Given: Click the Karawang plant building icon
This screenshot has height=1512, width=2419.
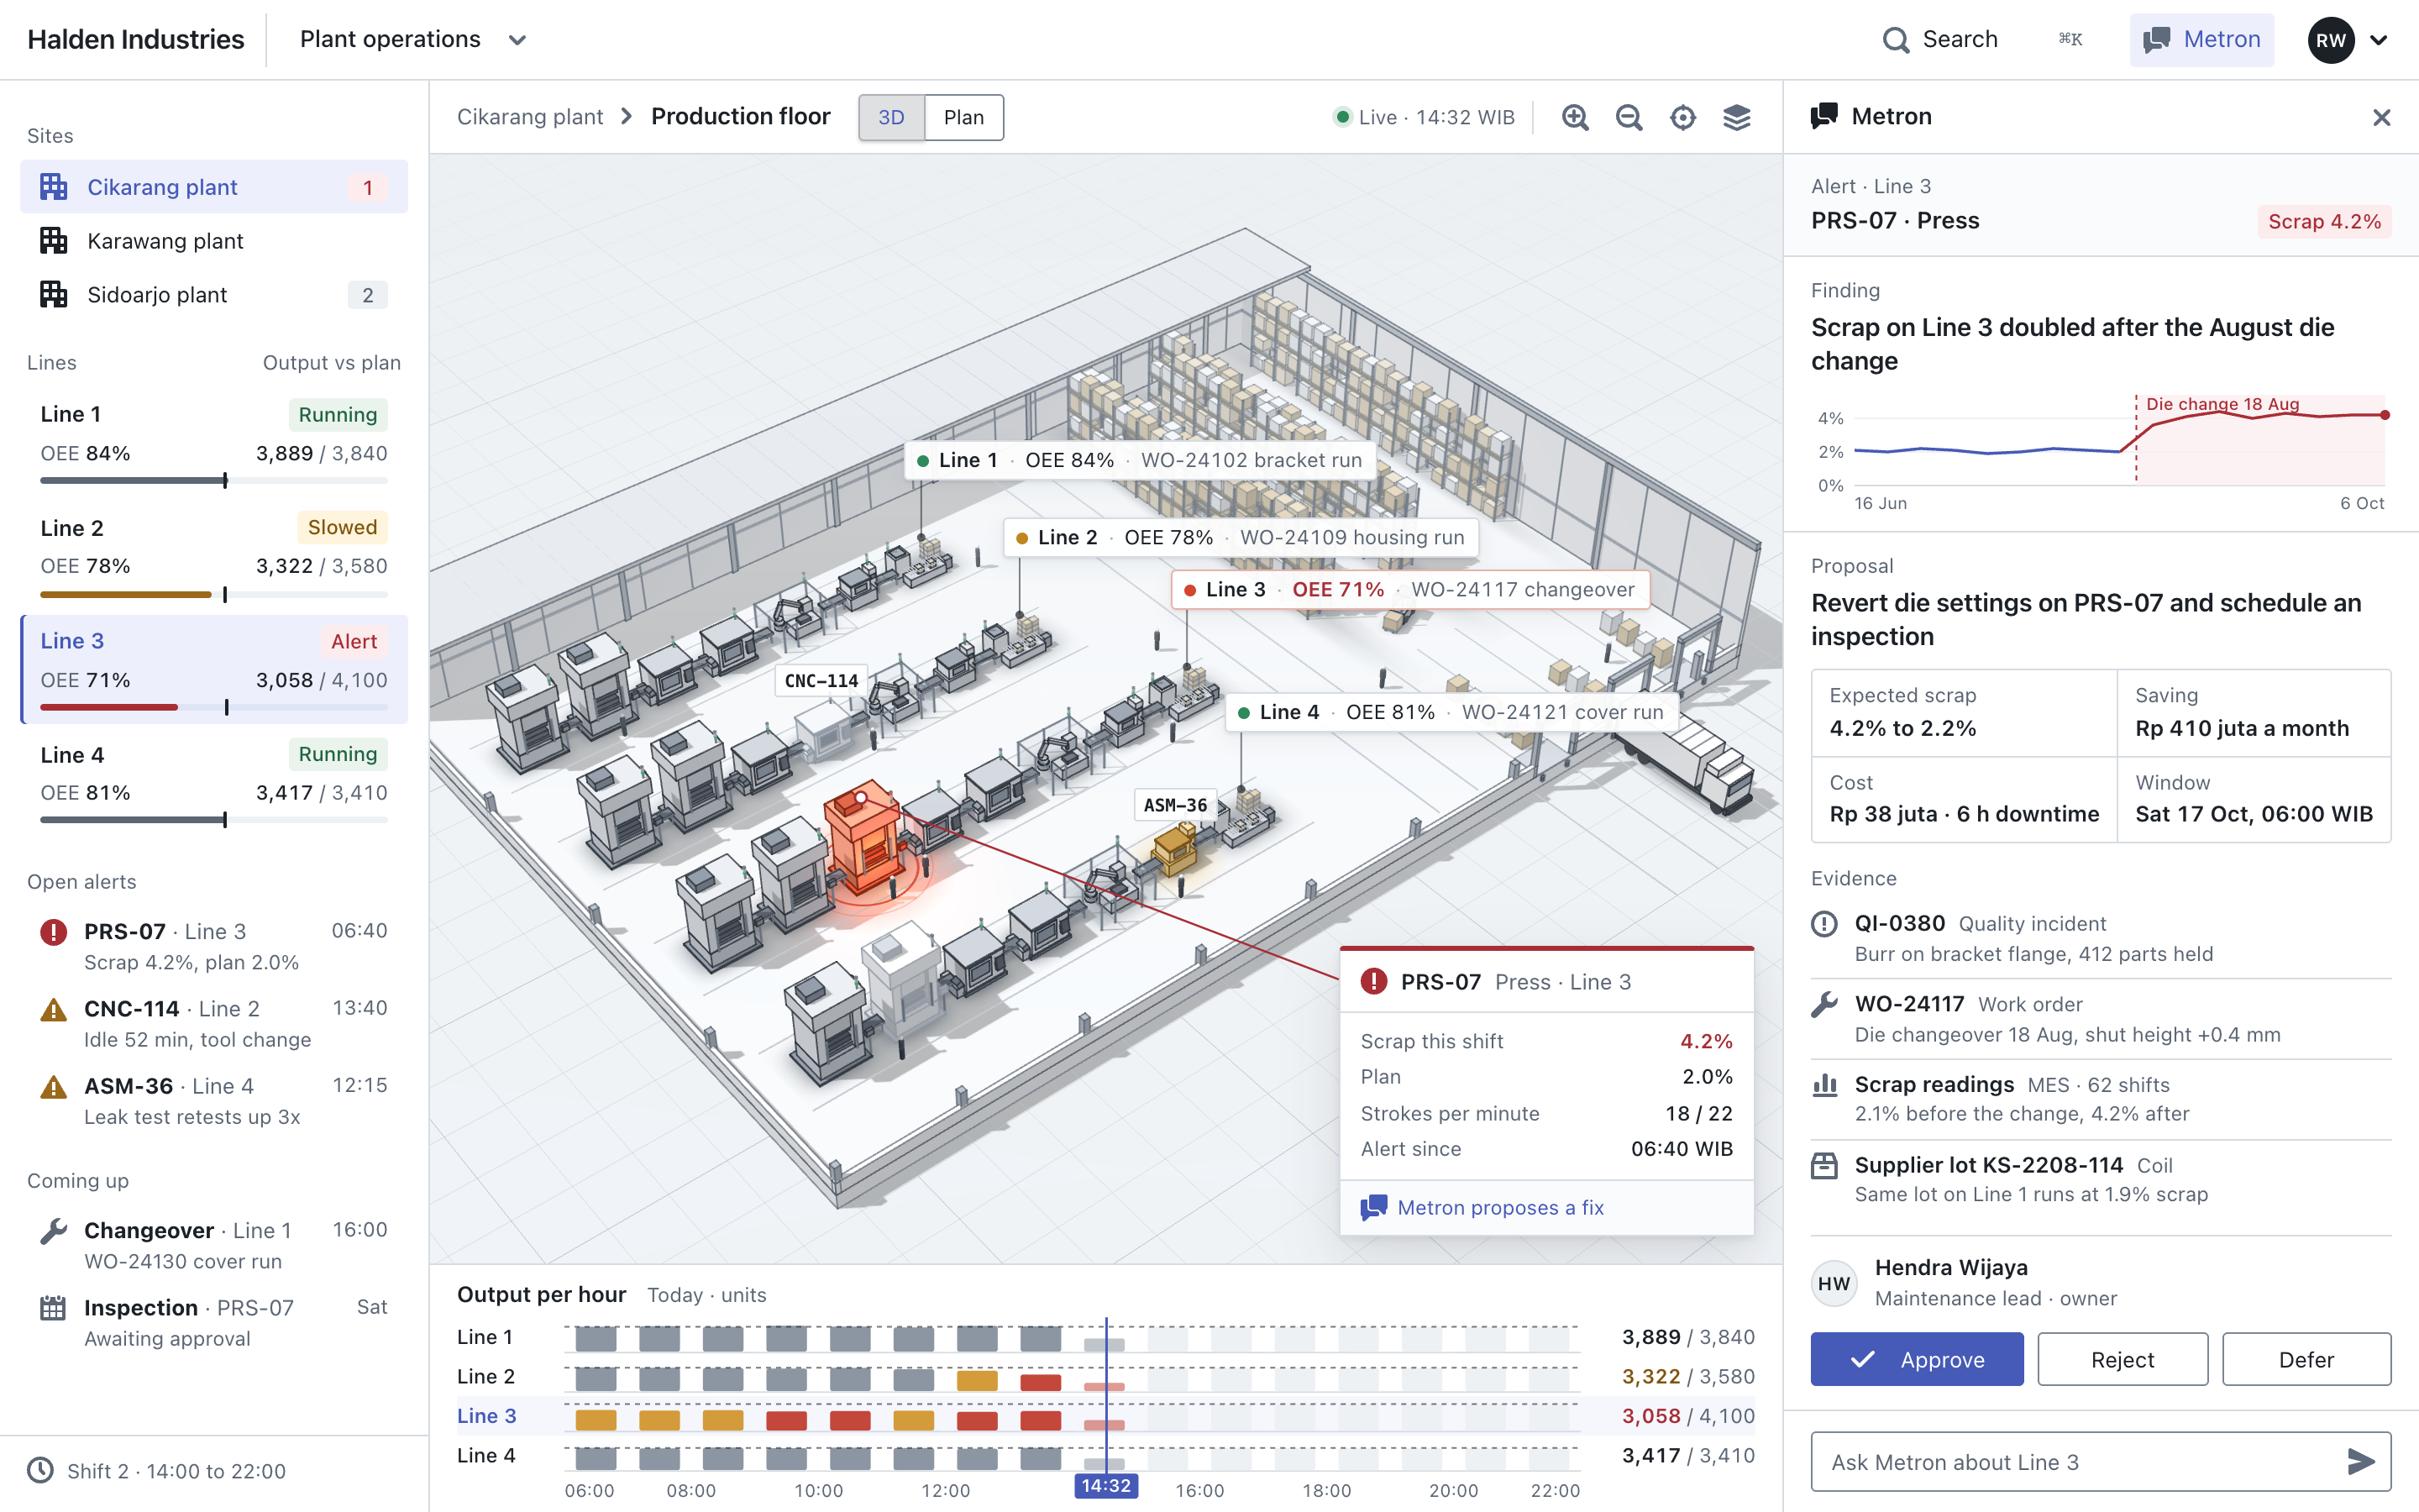Looking at the screenshot, I should click(53, 241).
